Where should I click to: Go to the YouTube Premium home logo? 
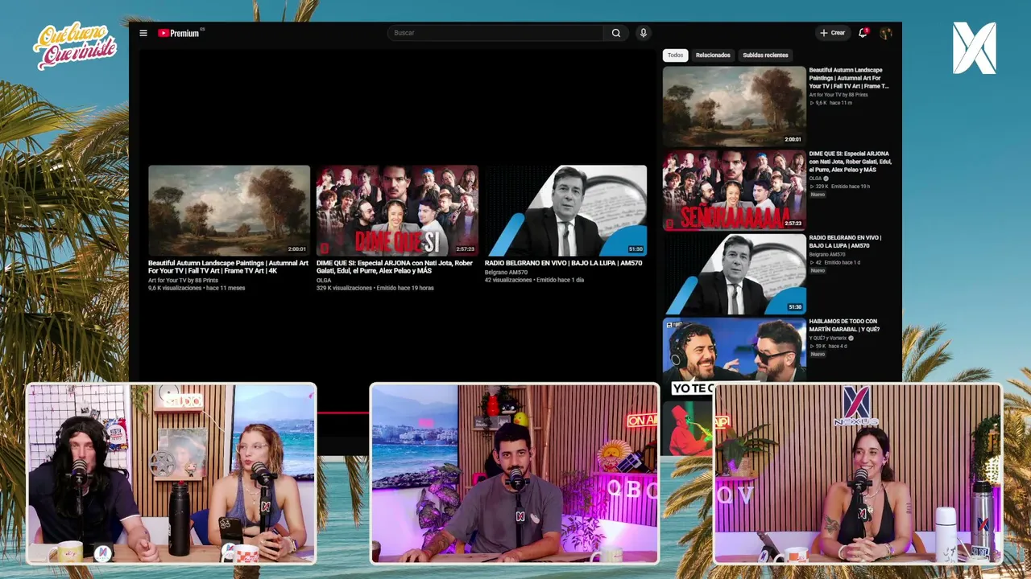[180, 33]
